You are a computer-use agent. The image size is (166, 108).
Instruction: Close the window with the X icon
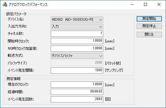(x=159, y=5)
